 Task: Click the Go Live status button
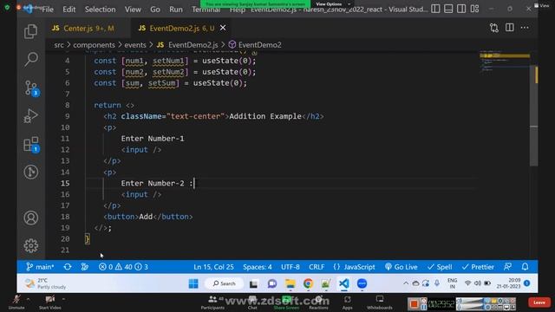(402, 267)
